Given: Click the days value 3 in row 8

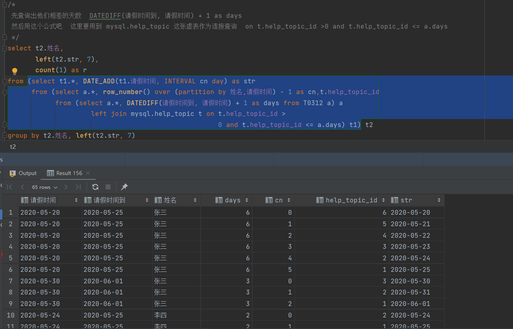Looking at the screenshot, I should [226, 292].
